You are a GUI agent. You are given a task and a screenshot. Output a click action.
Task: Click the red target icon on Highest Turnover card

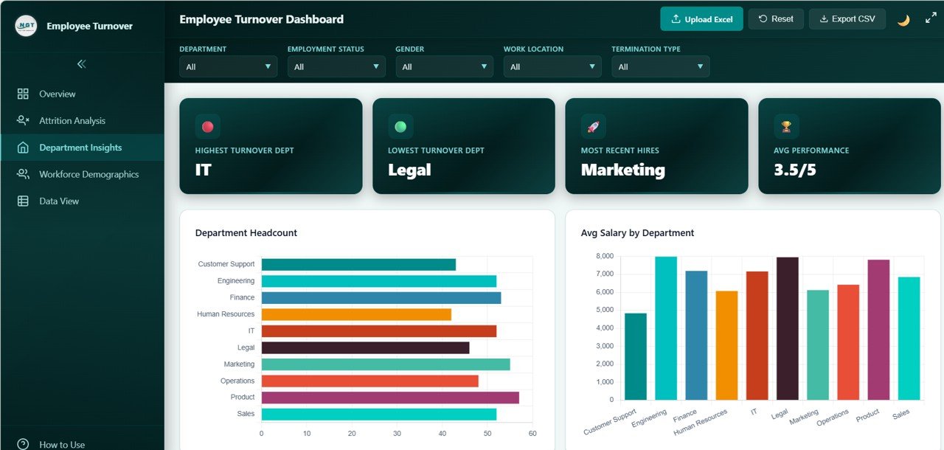[207, 126]
